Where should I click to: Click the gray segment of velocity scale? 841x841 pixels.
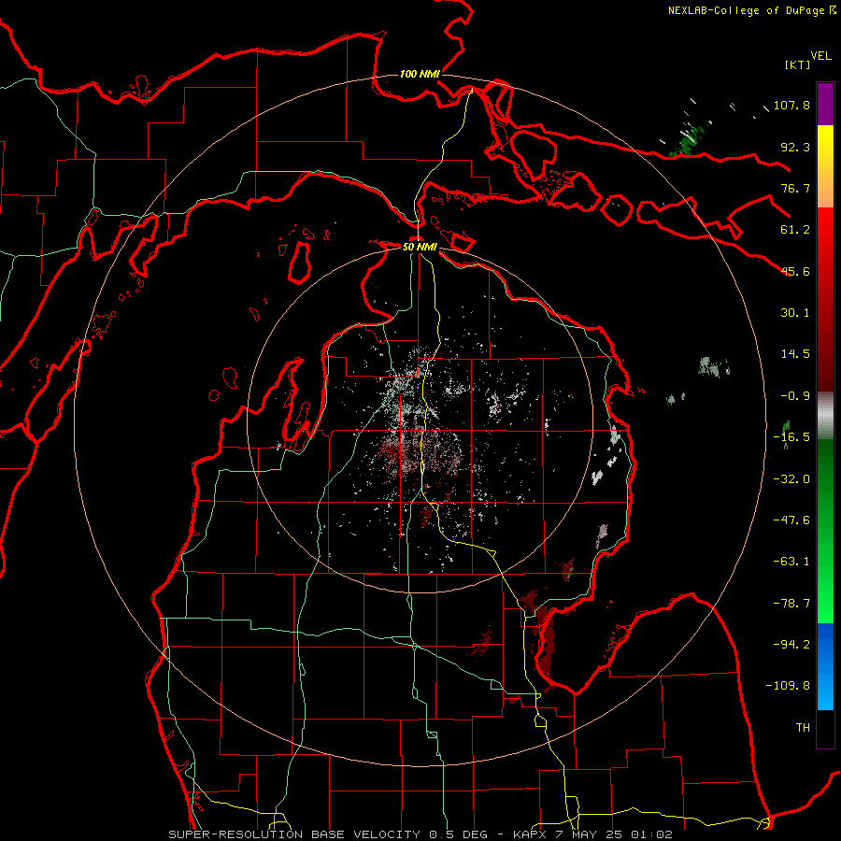[x=825, y=416]
